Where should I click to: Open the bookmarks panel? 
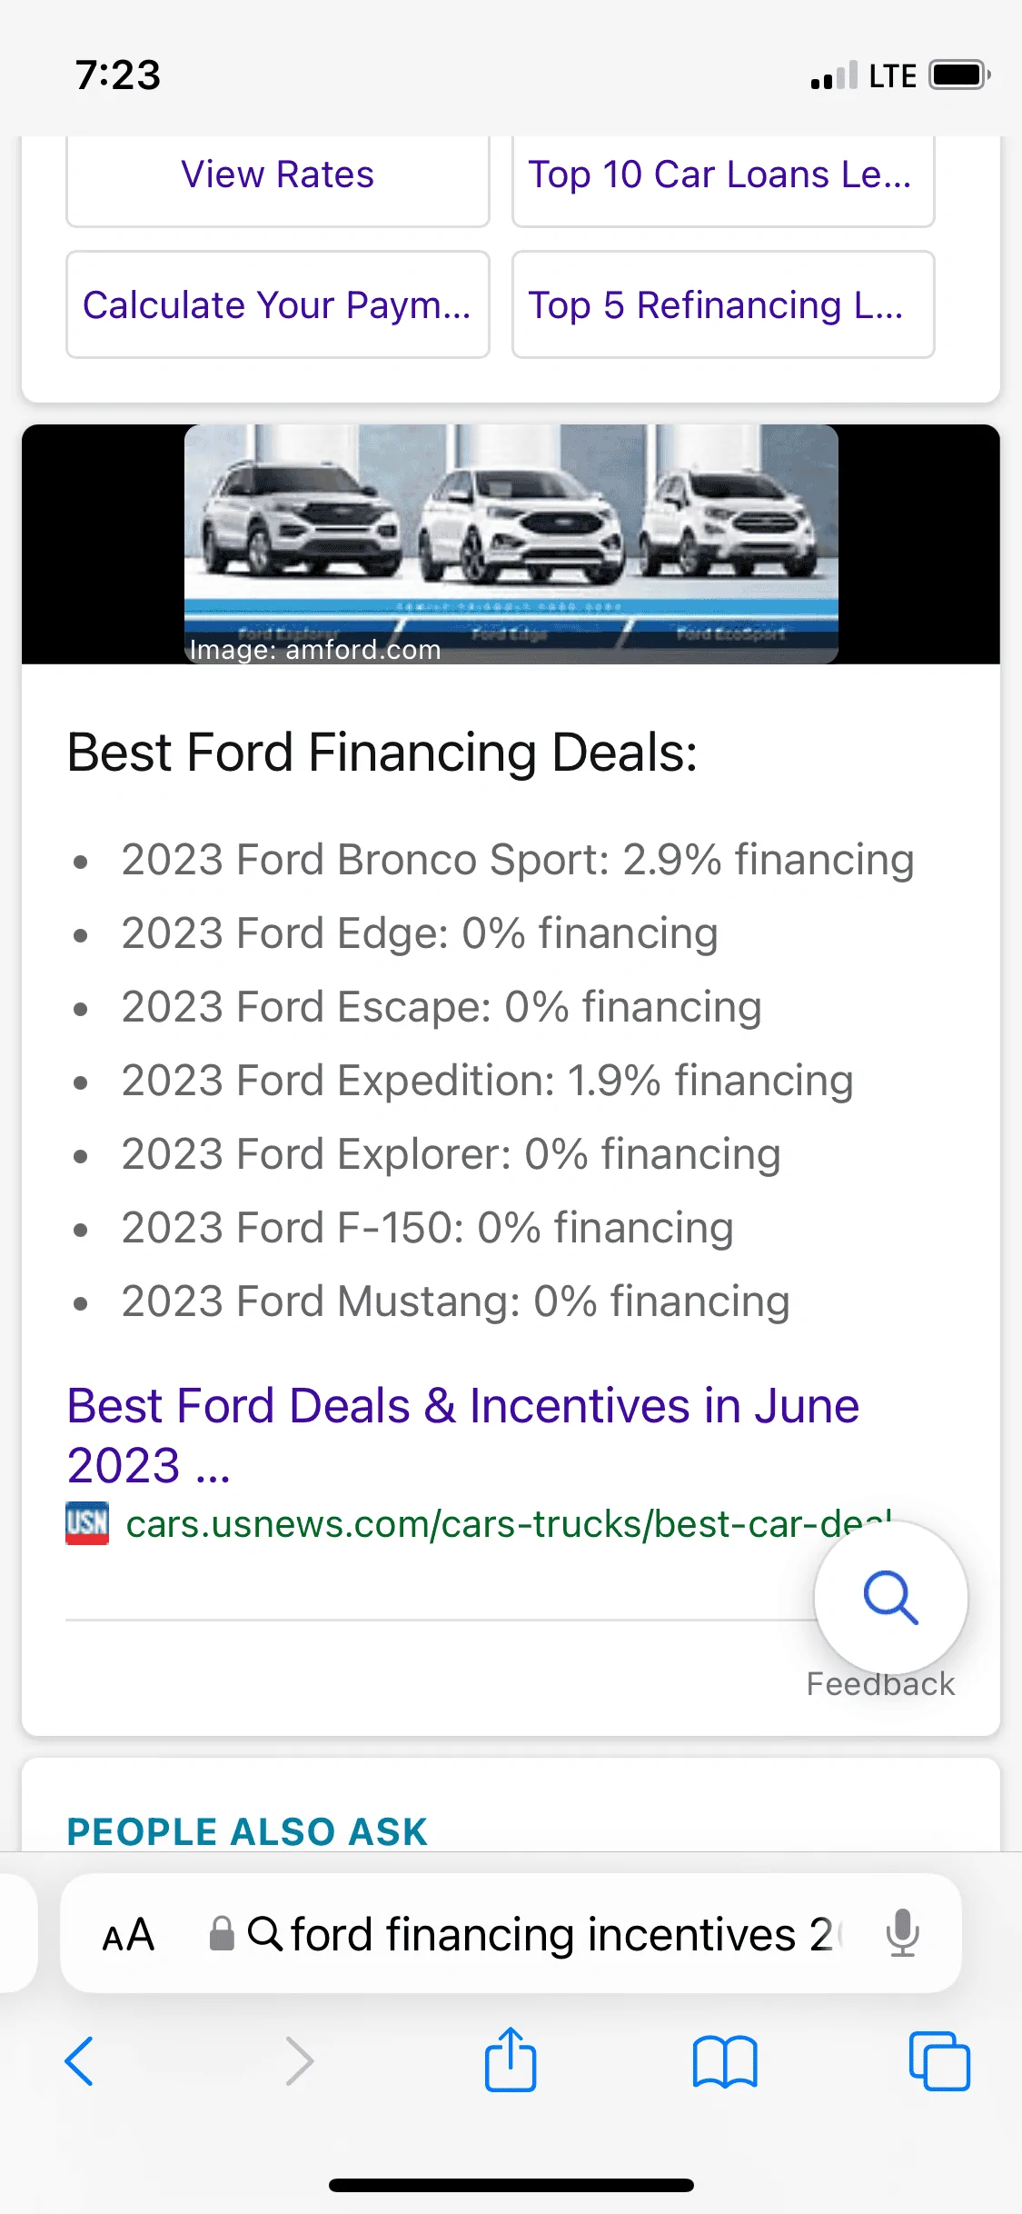[x=726, y=2061]
